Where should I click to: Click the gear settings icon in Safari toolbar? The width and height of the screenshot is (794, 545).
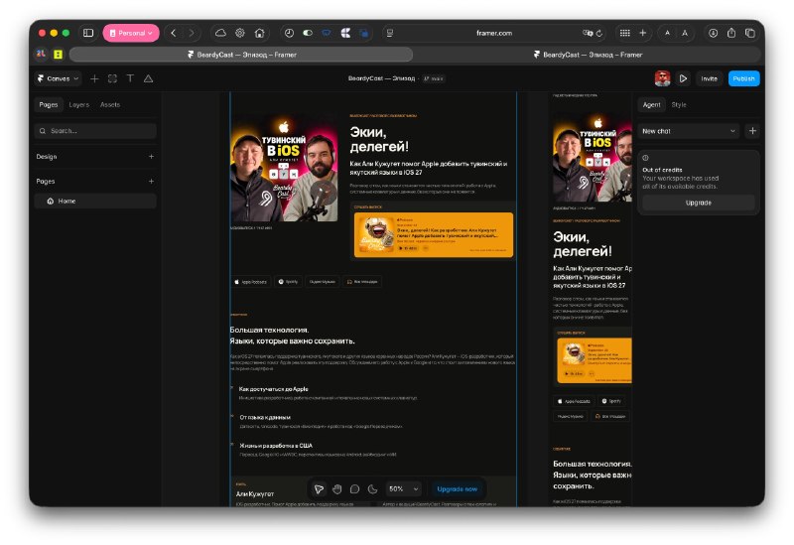(240, 33)
